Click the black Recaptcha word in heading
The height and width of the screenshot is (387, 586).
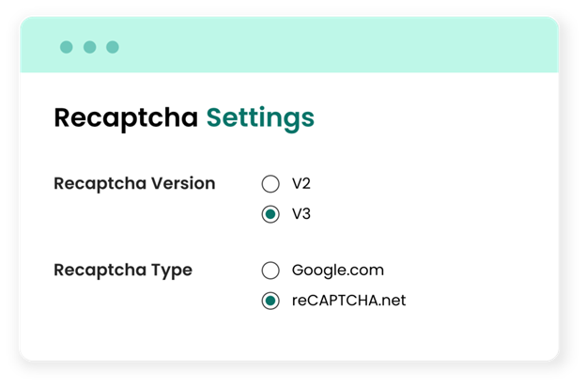click(126, 117)
